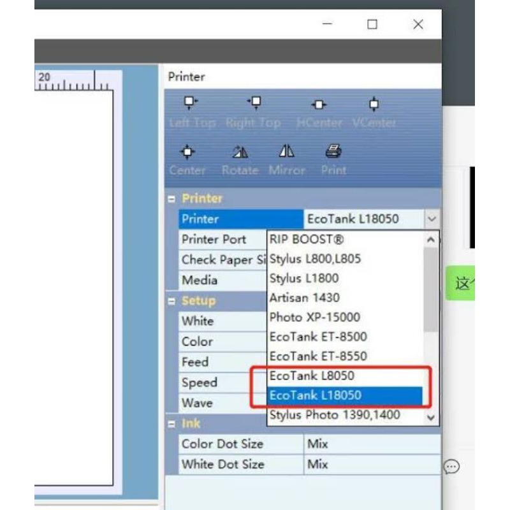Viewport: 510px width, 510px height.
Task: Select the Color Dot Size row
Action: [x=310, y=444]
